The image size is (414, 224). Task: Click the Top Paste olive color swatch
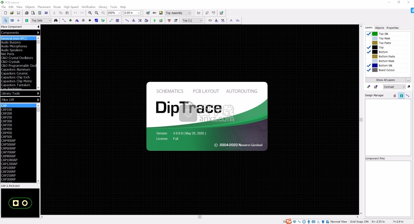[x=375, y=43]
